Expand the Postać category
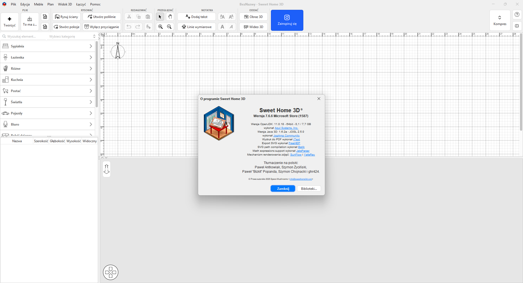Image resolution: width=523 pixels, height=283 pixels. tap(48, 91)
